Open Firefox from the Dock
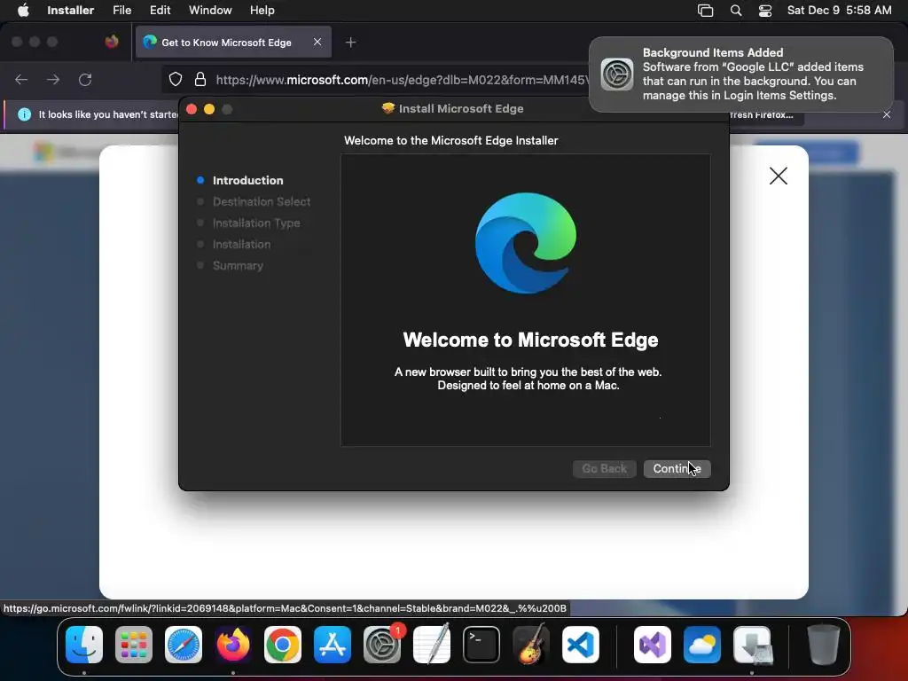The width and height of the screenshot is (908, 681). coord(233,645)
